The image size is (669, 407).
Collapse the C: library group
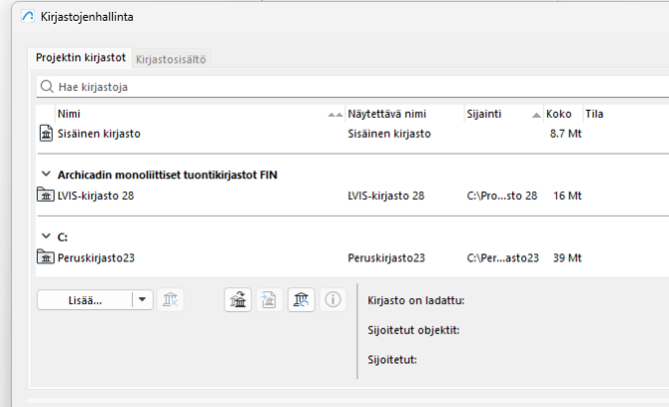click(x=45, y=237)
